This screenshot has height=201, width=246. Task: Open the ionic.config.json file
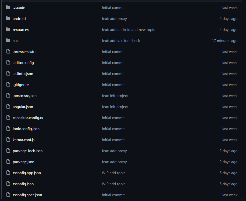[x=26, y=129]
